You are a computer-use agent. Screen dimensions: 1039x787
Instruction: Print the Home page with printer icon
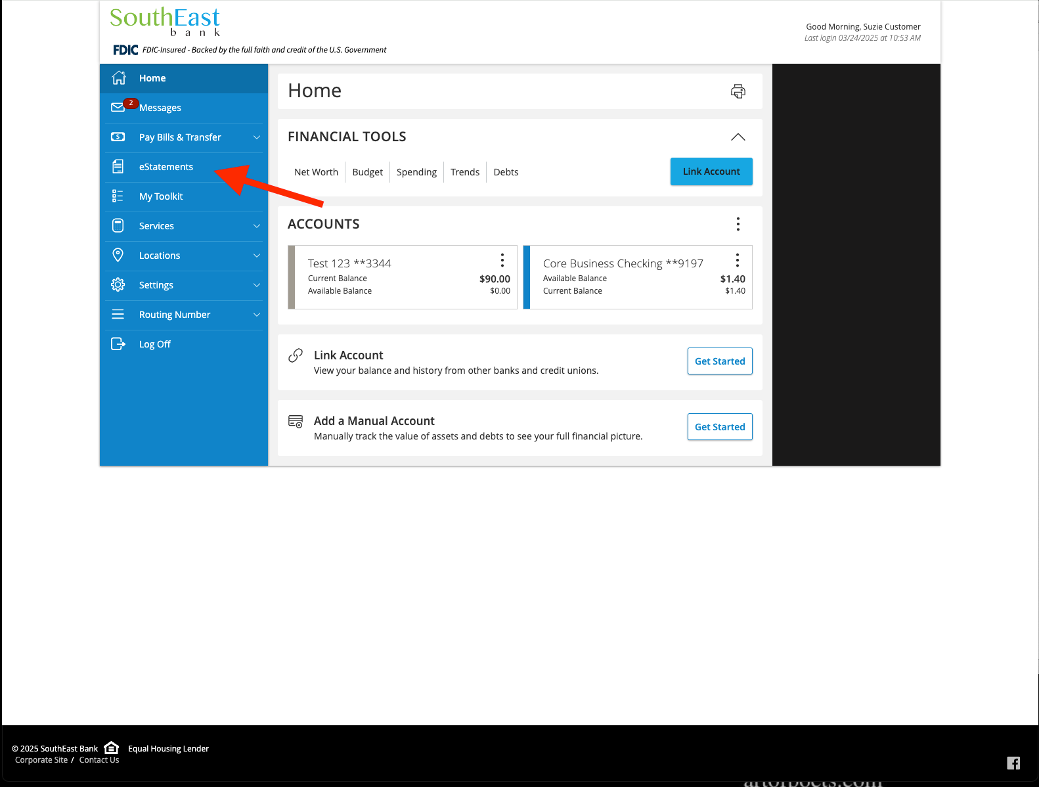(x=738, y=91)
